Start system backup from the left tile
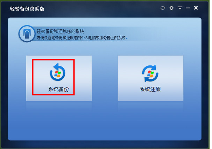The image size is (212, 149). coord(59,78)
